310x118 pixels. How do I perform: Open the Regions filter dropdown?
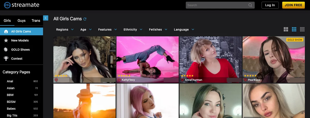(x=65, y=30)
